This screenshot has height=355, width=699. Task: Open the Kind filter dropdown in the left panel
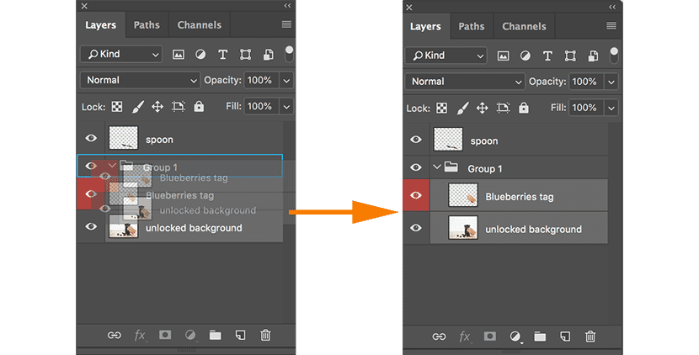point(121,54)
